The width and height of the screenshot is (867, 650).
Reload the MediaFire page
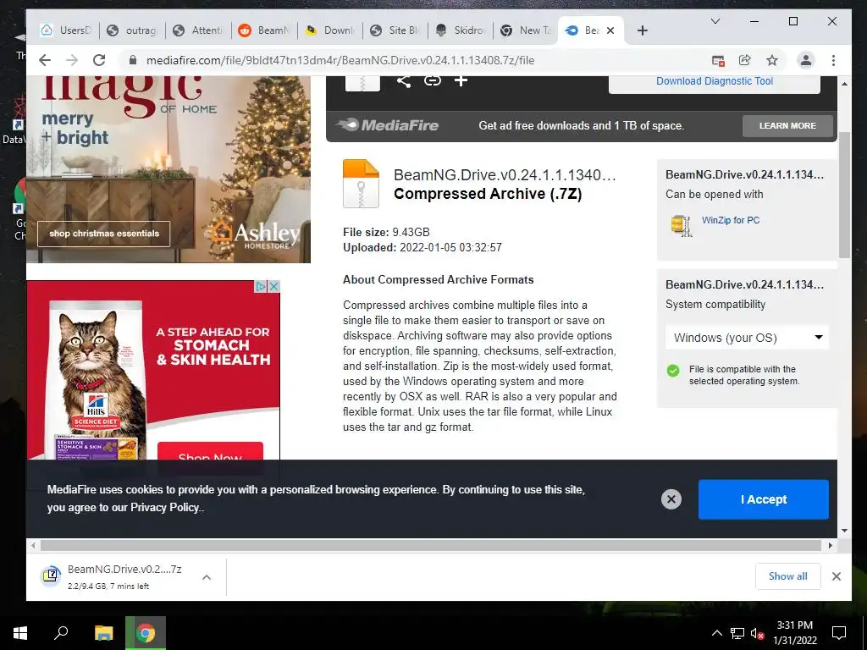click(99, 60)
